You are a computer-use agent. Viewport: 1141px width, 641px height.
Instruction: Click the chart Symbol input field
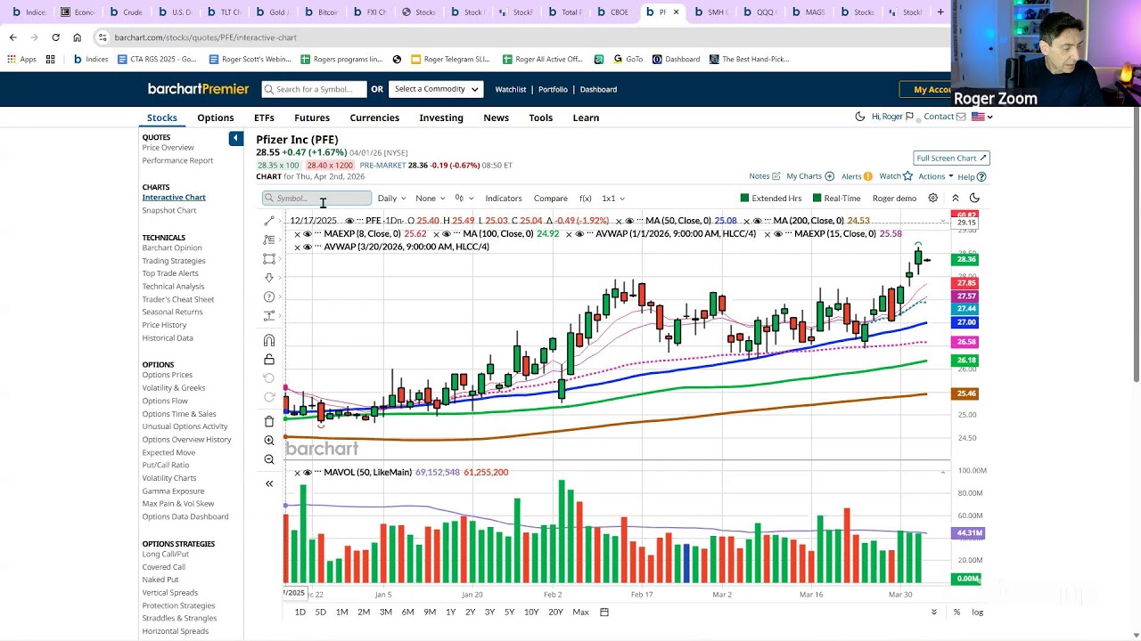tap(317, 199)
